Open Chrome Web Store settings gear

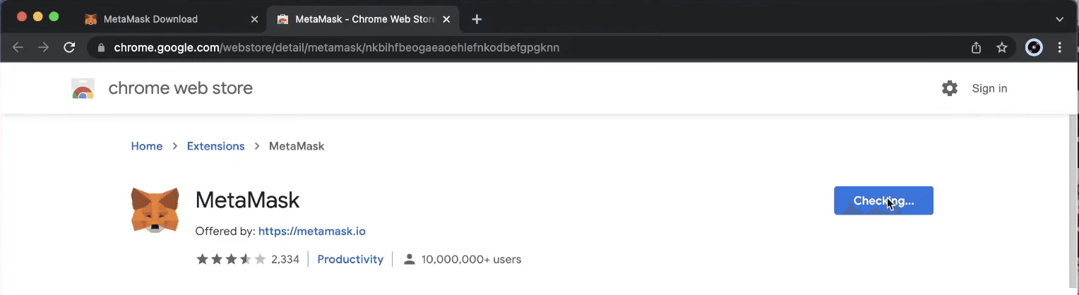(950, 88)
